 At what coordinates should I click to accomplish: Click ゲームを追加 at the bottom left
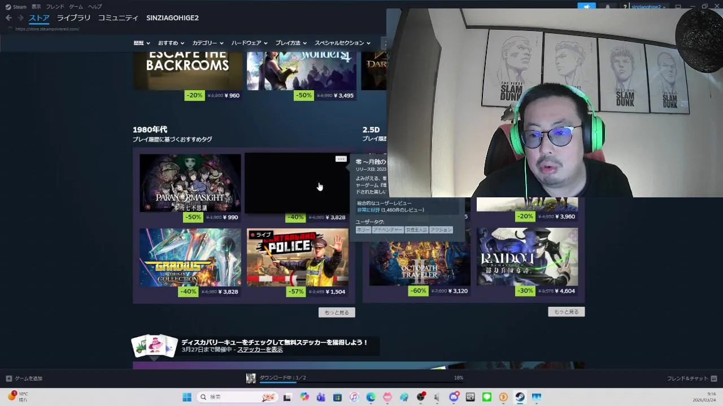[28, 378]
